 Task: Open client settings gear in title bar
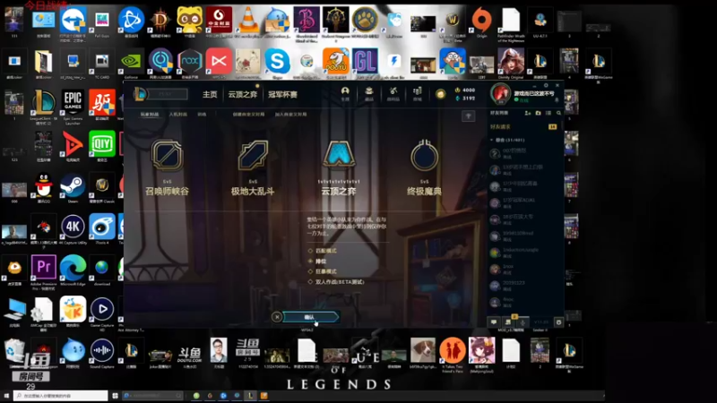546,85
